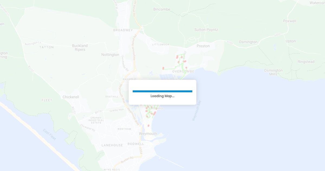
Task: Select the Ringstead place label
Action: click(306, 62)
